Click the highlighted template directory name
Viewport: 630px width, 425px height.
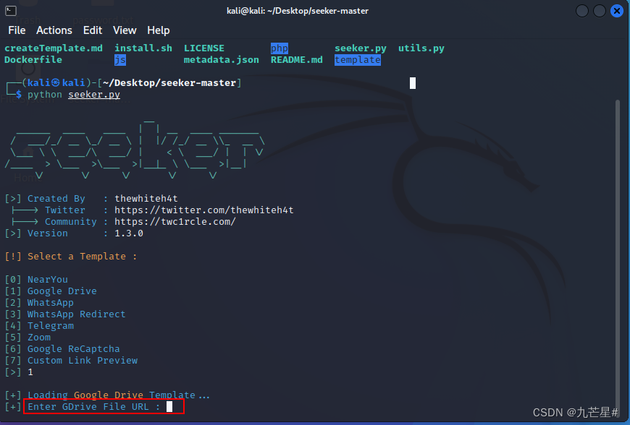coord(358,60)
